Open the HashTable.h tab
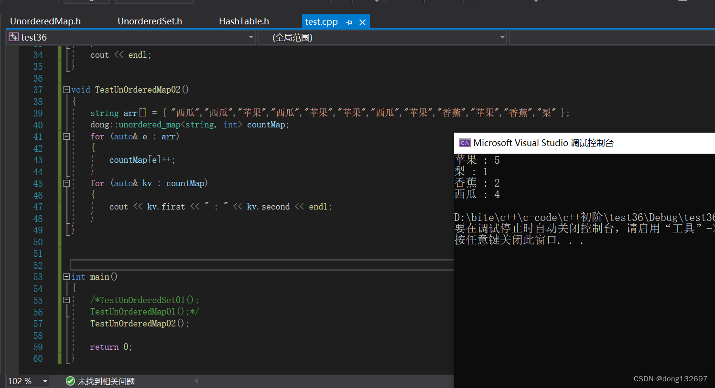The image size is (715, 388). point(244,21)
